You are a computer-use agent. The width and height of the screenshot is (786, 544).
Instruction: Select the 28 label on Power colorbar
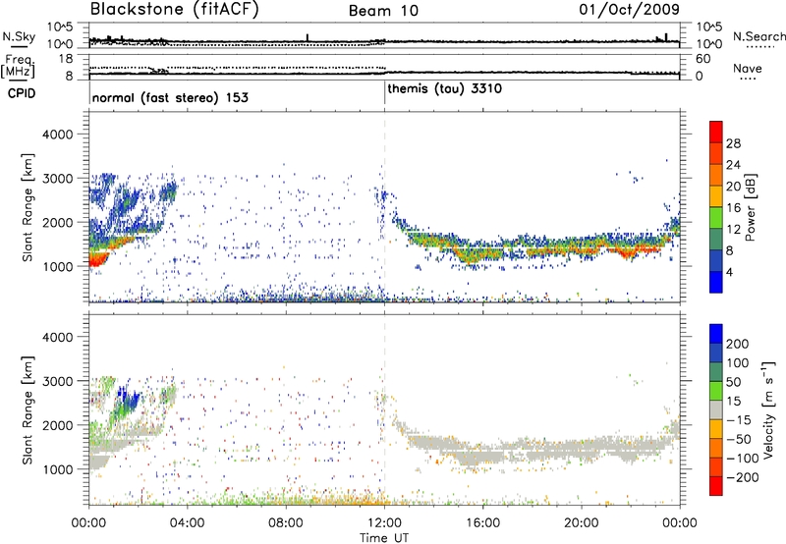pos(733,143)
